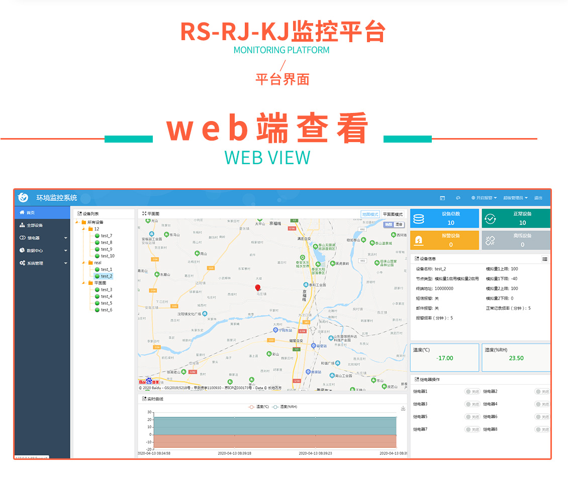568x477 pixels.
Task: Click the layout window icon in header
Action: [x=442, y=198]
